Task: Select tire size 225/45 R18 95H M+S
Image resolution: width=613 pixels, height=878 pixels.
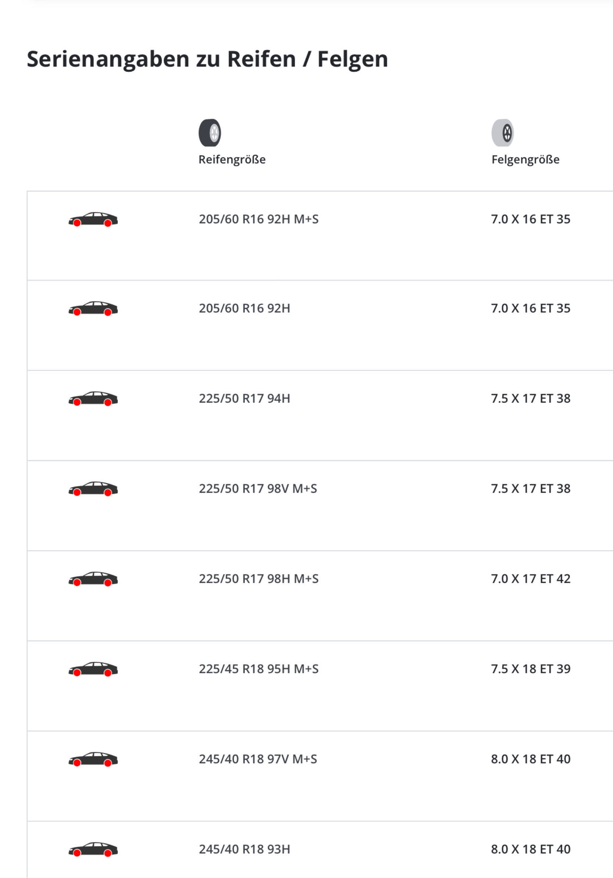Action: click(x=259, y=669)
